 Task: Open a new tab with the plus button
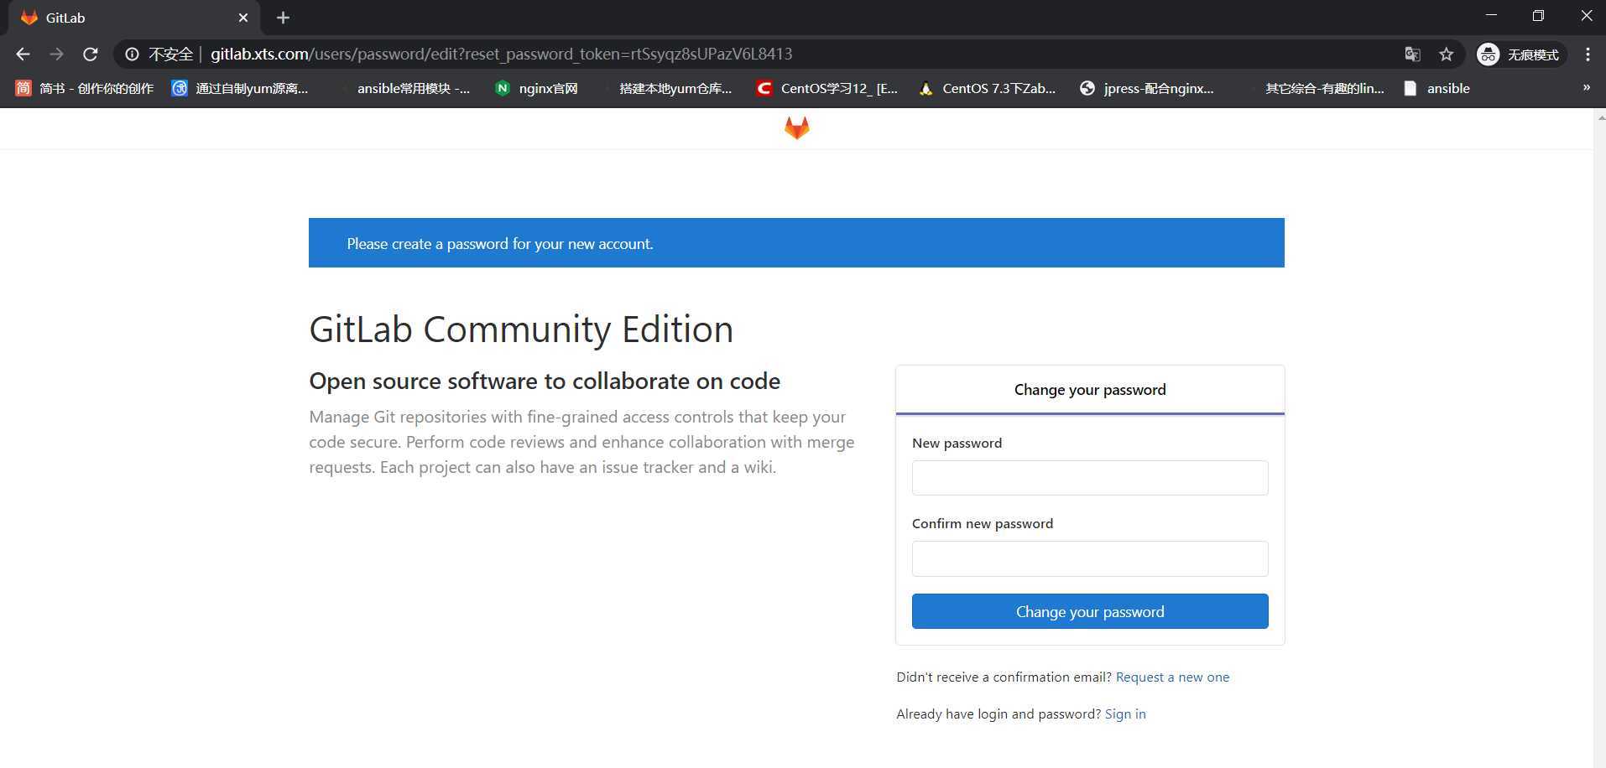tap(283, 18)
